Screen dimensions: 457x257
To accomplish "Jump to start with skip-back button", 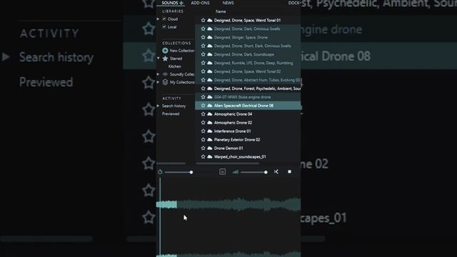I will click(x=276, y=171).
